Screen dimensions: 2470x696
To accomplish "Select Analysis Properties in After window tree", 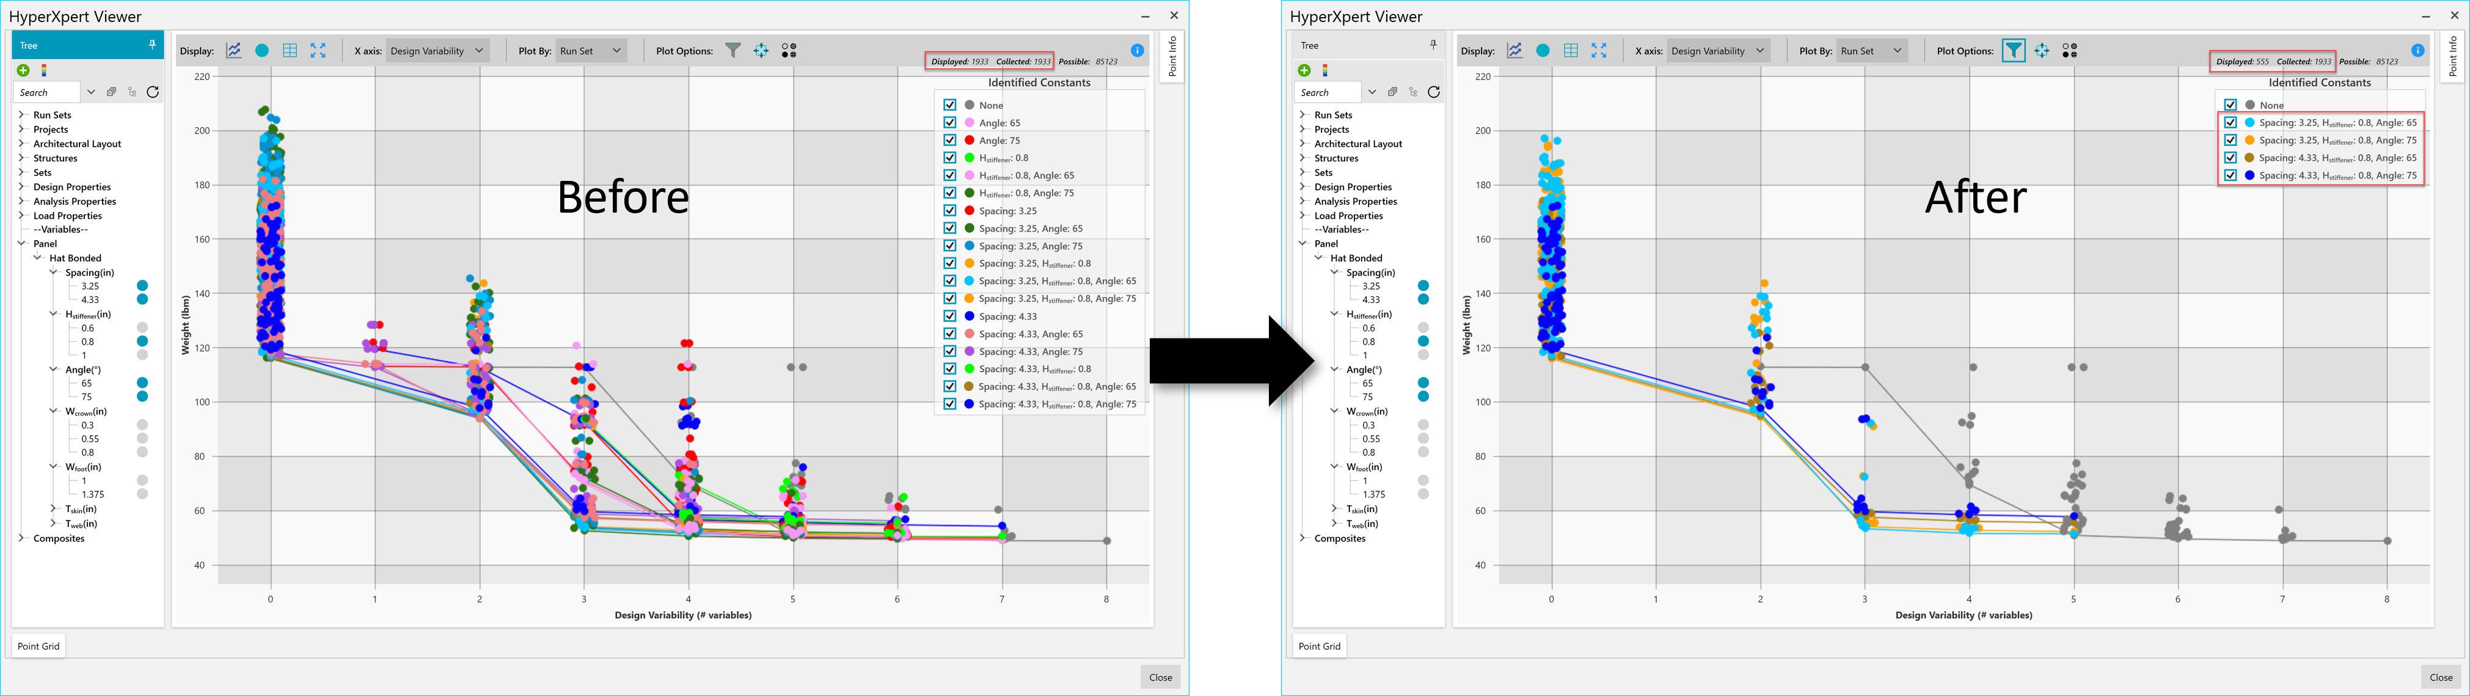I will coord(1356,201).
